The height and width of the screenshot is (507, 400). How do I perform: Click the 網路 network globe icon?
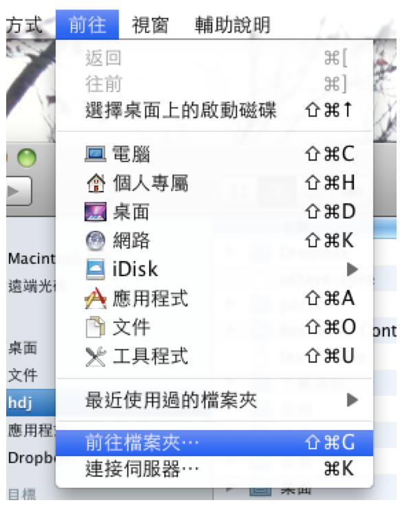click(96, 241)
